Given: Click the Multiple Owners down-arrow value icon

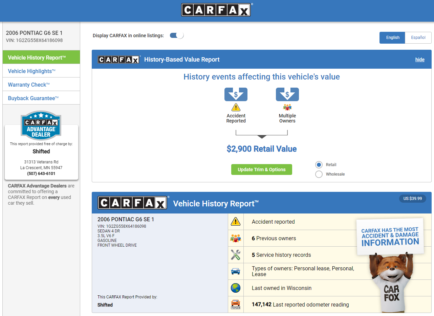Looking at the screenshot, I should pyautogui.click(x=287, y=94).
